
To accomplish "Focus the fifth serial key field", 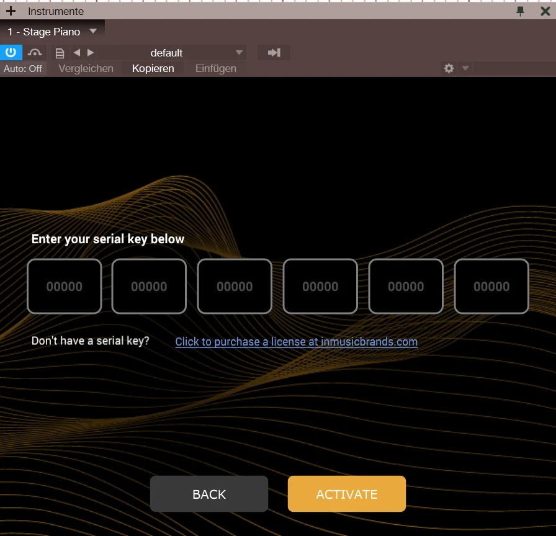I will [x=406, y=287].
